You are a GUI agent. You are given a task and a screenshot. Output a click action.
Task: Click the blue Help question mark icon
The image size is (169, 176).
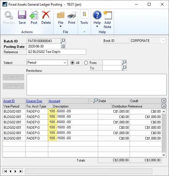click(97, 15)
